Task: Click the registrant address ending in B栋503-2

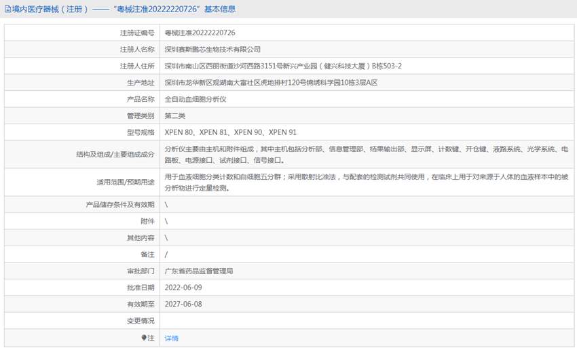Action: coord(283,66)
